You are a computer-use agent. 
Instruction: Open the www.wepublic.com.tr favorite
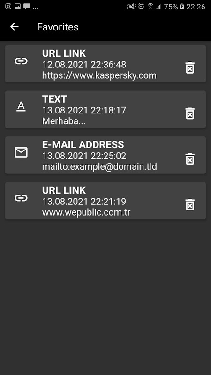click(x=105, y=201)
